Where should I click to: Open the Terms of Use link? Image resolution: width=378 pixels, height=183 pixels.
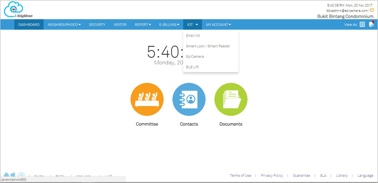[240, 175]
